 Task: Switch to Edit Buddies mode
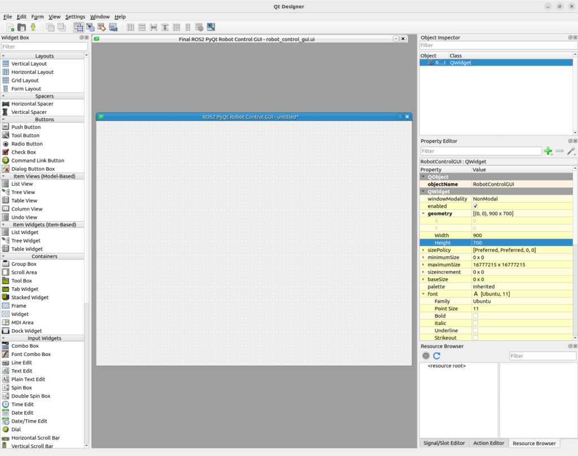102,27
